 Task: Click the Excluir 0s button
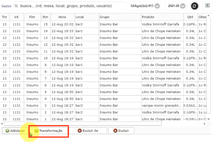pos(88,131)
